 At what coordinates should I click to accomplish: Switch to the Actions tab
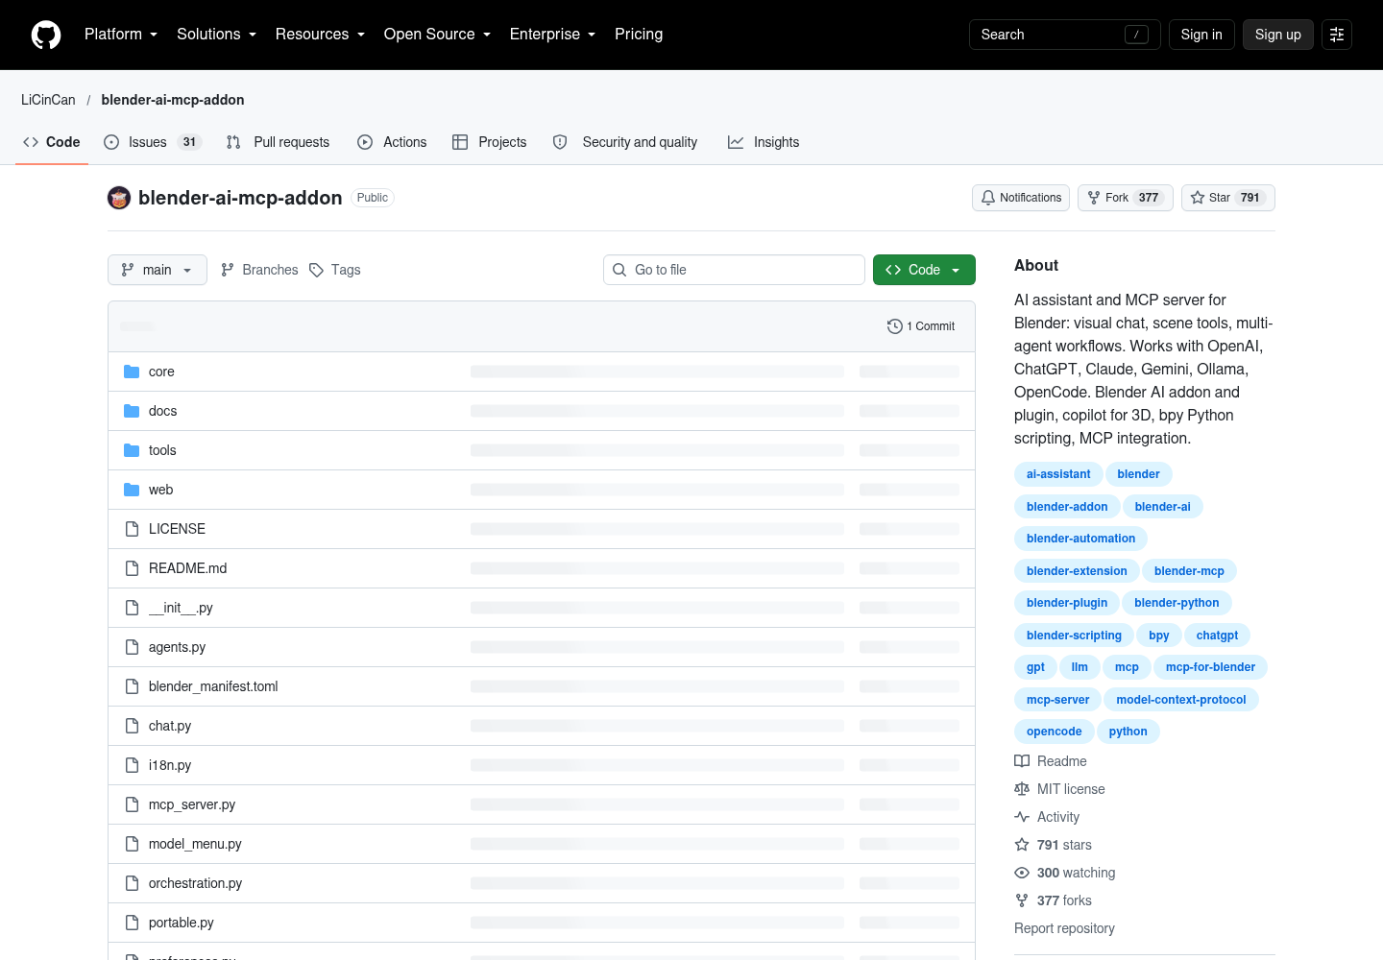pos(392,142)
